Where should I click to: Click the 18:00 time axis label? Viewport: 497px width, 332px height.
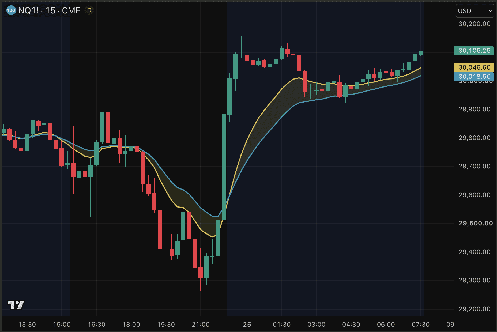tap(131, 325)
